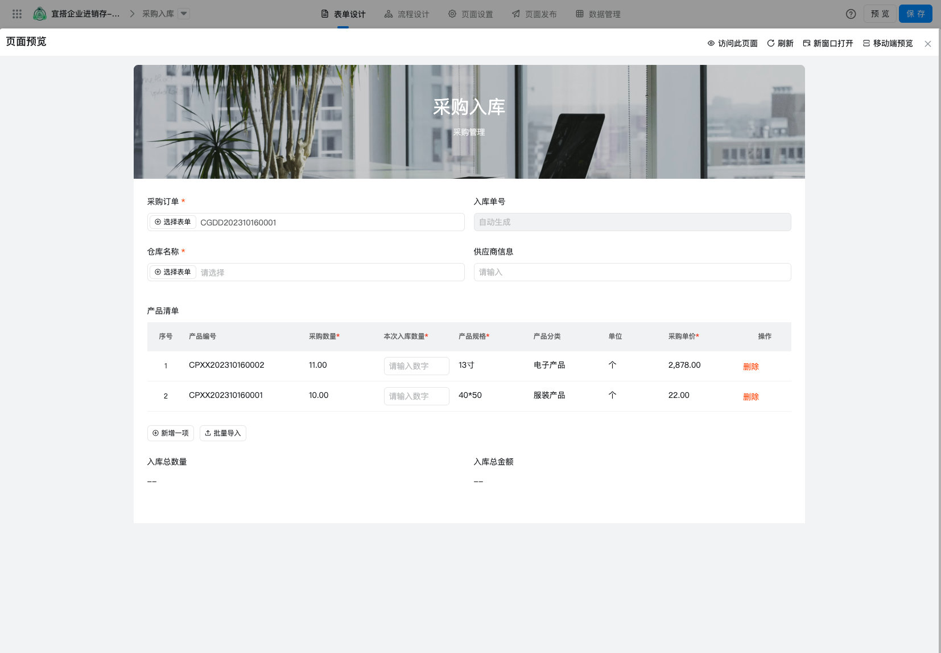Click the 2,878.00 price cell

tap(684, 365)
